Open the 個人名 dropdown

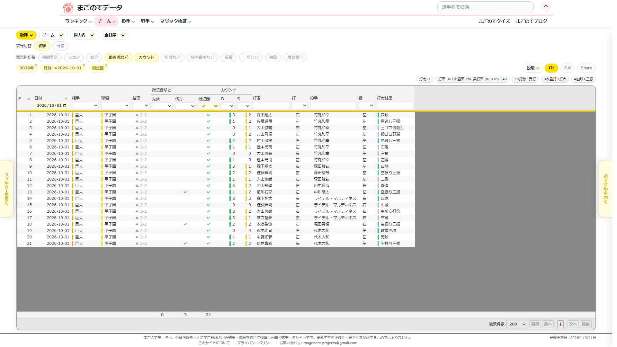tap(84, 35)
